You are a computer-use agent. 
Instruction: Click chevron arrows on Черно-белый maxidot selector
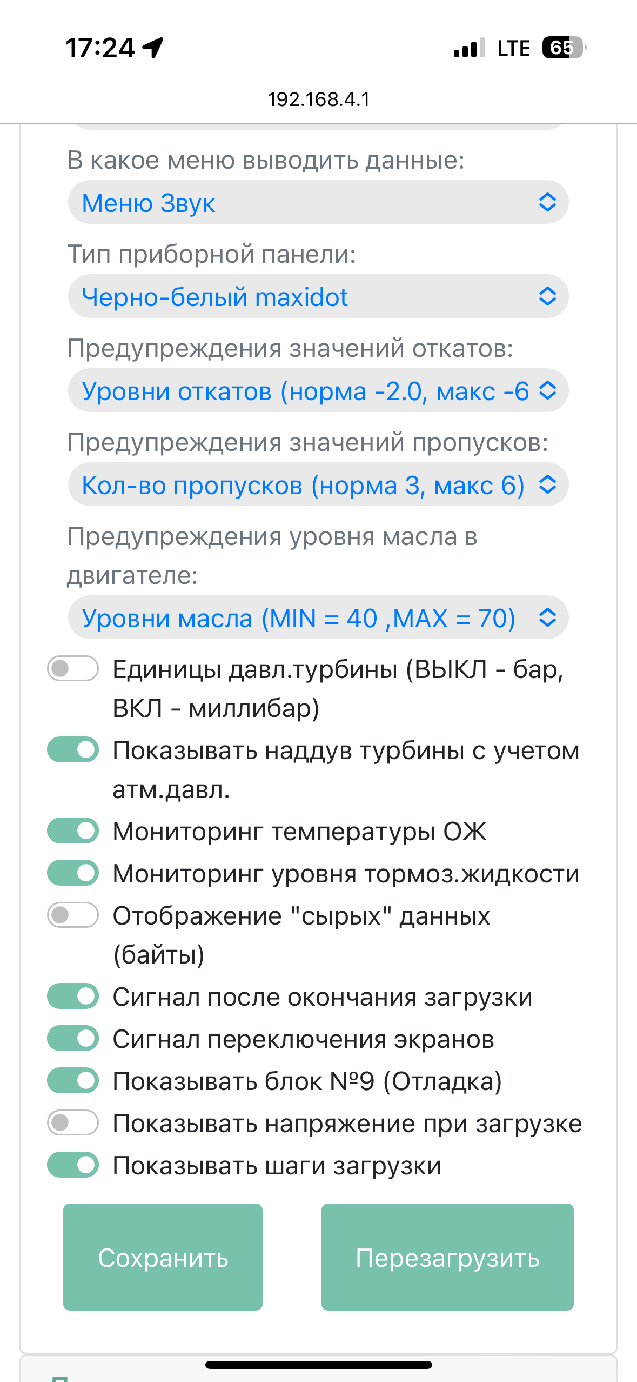[547, 296]
